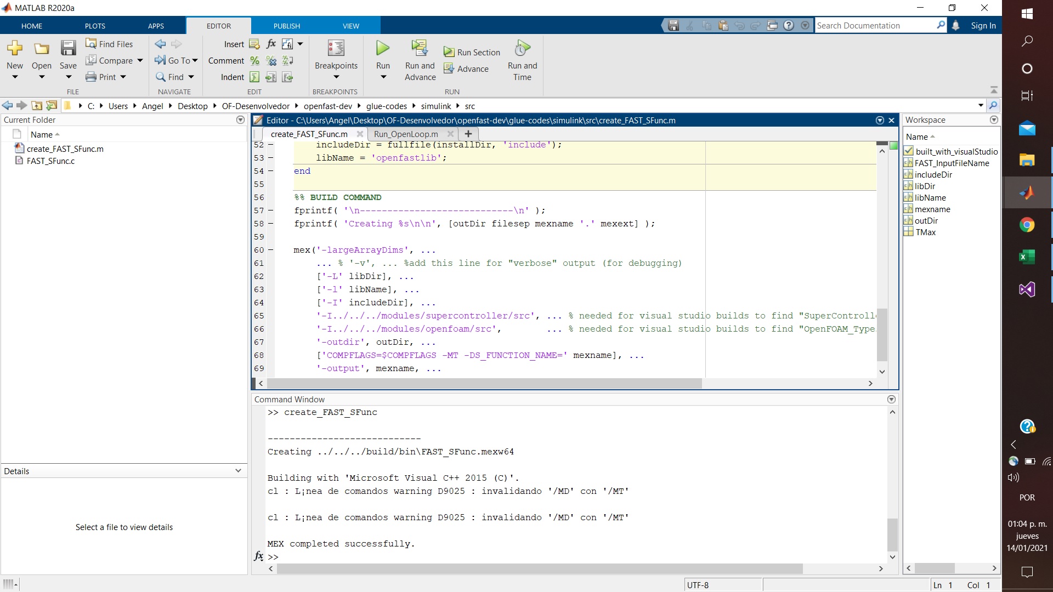Image resolution: width=1053 pixels, height=592 pixels.
Task: Expand the Details panel chevron
Action: 238,470
